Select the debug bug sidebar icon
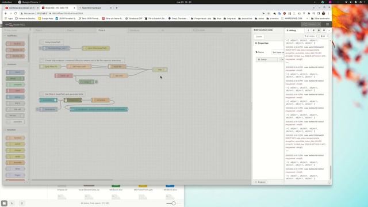Screen dimensions: 368x207 tap(319, 30)
